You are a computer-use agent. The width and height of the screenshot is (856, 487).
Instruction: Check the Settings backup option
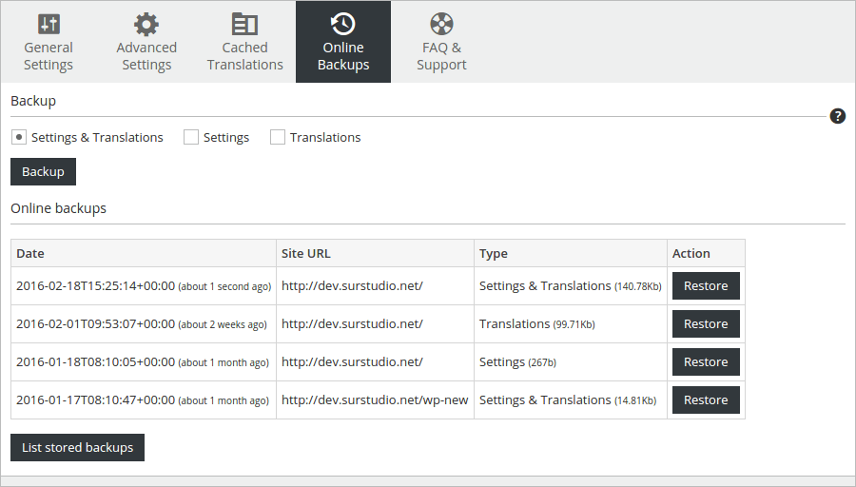coord(191,137)
